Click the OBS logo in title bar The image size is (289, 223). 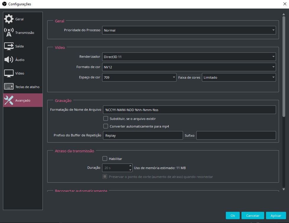point(4,4)
